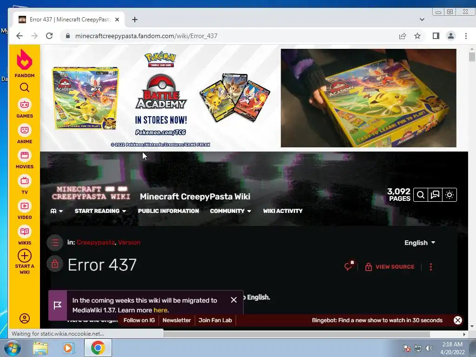Open the Public Information menu item
Viewport: 476px width, 357px height.
(168, 211)
